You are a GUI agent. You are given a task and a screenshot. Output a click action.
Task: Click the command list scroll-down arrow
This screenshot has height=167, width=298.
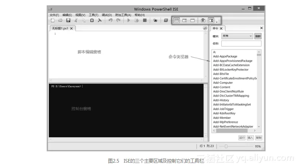pos(259,127)
